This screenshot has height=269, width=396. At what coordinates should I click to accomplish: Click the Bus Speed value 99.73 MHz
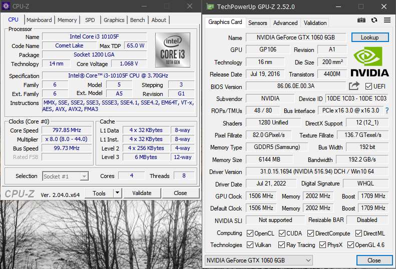tap(67, 148)
